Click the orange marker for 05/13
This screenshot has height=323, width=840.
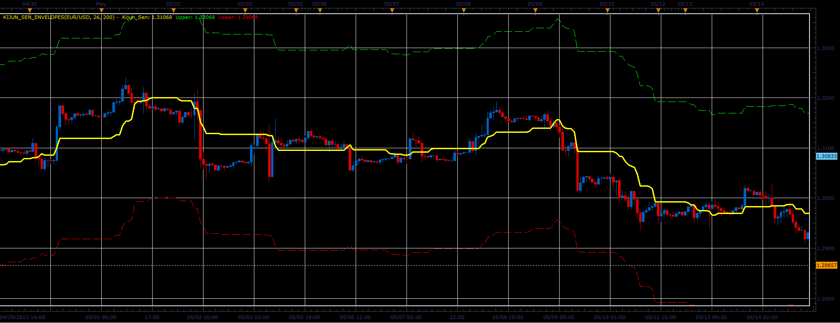click(685, 11)
